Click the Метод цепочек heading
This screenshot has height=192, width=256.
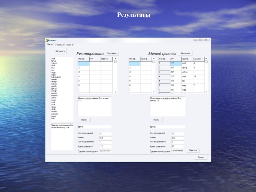(x=162, y=53)
